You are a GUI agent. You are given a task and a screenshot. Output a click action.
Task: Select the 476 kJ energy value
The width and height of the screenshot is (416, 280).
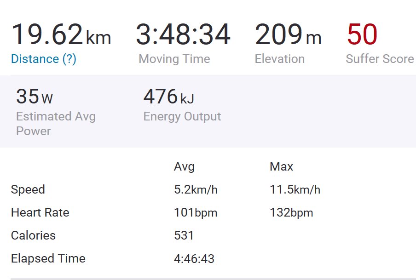[x=169, y=97]
